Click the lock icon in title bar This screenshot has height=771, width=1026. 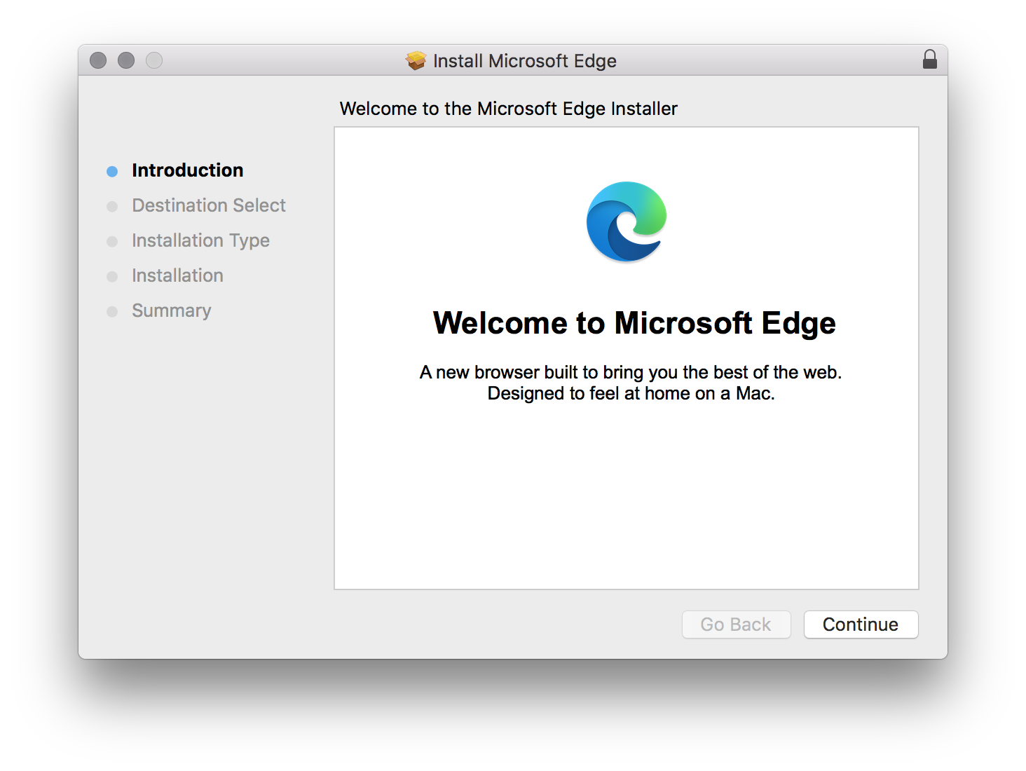929,60
